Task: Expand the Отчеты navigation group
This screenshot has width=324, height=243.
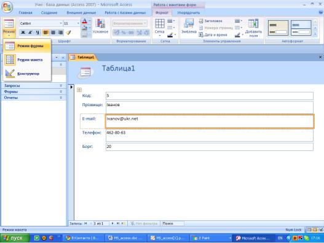Action: tap(33, 98)
